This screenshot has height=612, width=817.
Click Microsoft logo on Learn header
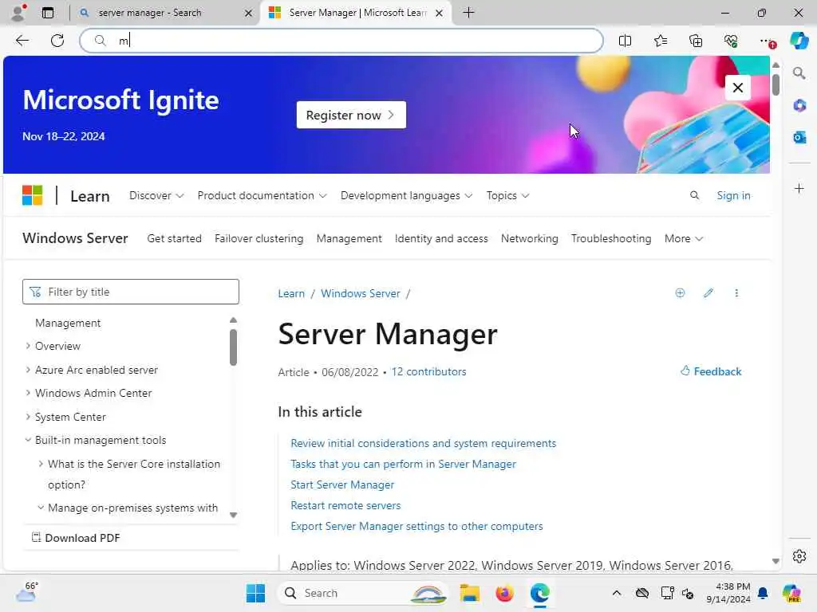(32, 196)
